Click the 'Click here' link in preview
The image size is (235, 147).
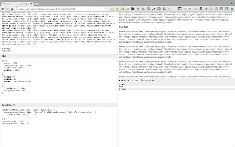123,27
